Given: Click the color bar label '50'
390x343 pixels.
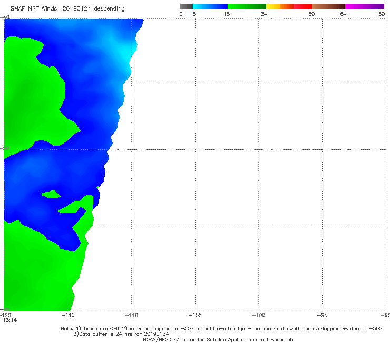Looking at the screenshot, I should click(311, 14).
